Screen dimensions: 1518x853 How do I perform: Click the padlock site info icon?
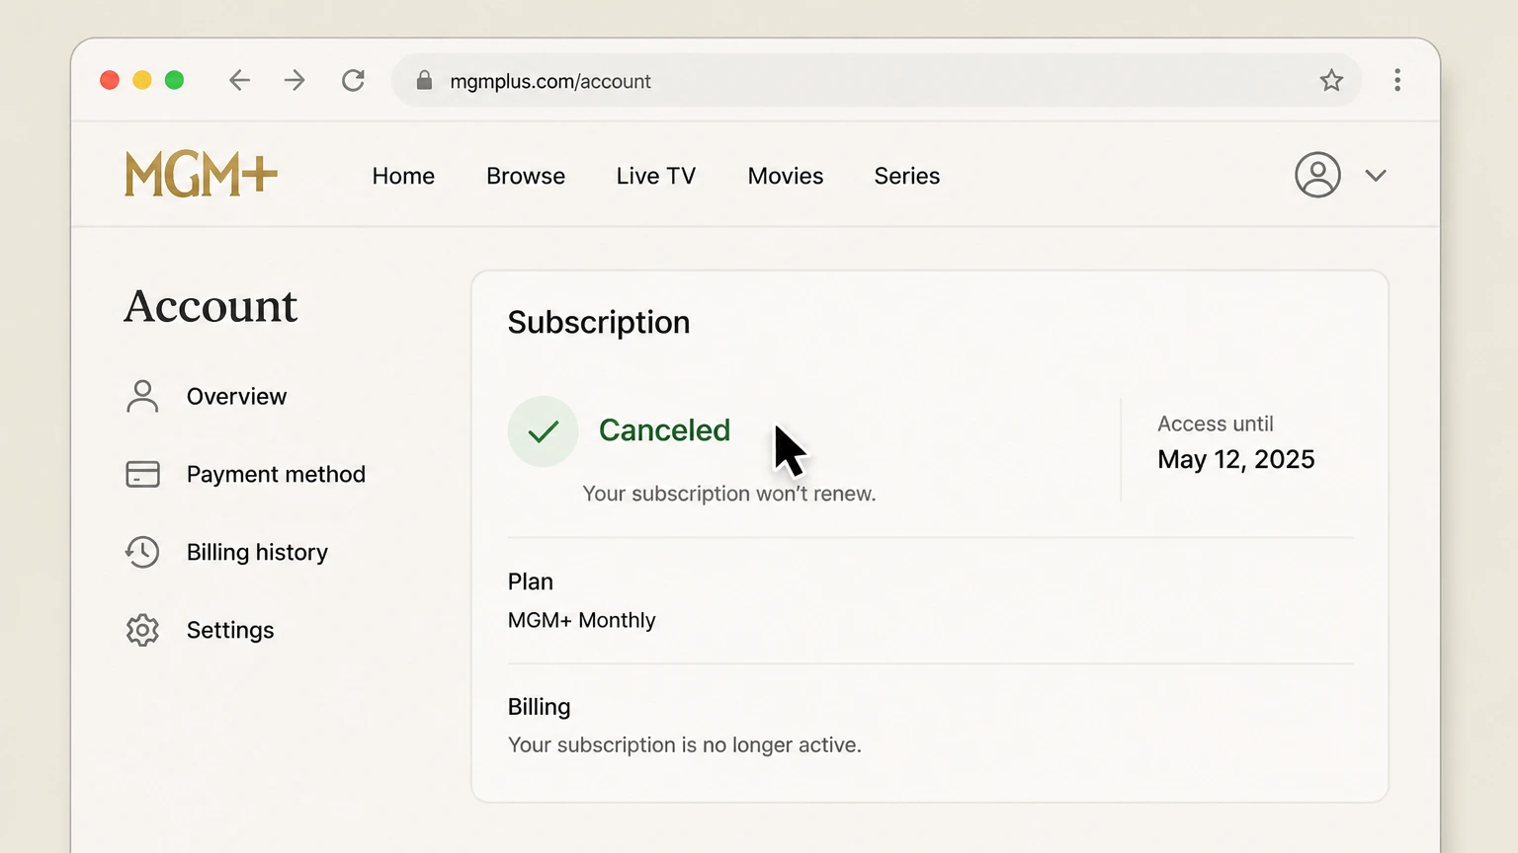click(424, 81)
